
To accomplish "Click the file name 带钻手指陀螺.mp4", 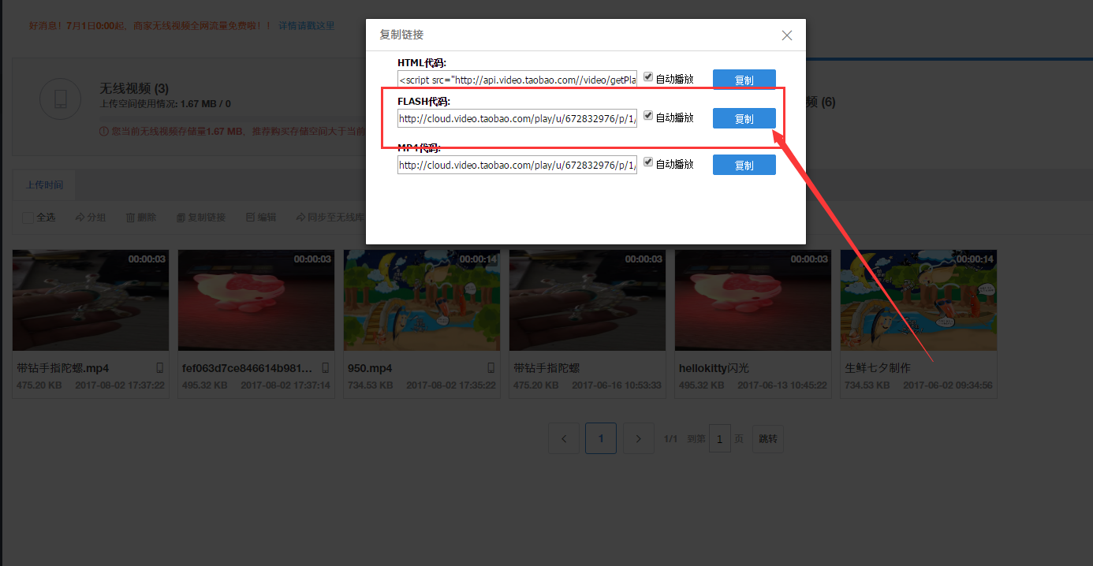I will (x=63, y=368).
